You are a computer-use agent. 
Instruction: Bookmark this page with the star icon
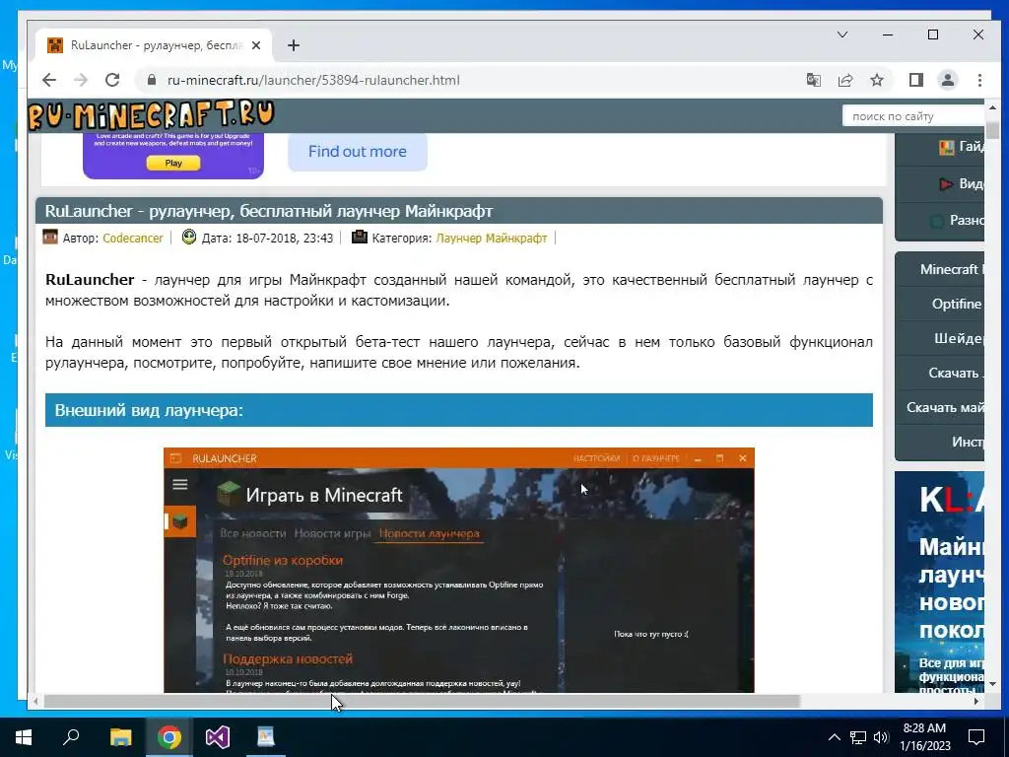pos(876,80)
